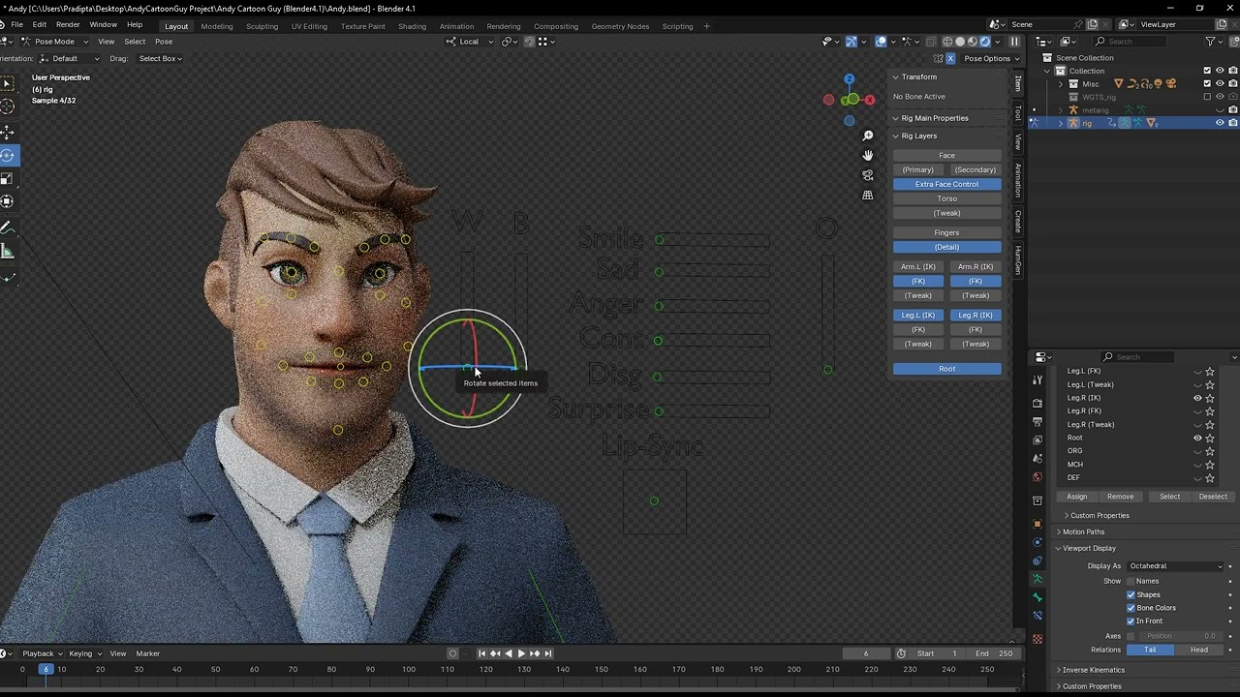Pause the viewport render preview
This screenshot has width=1240, height=697.
(1014, 42)
